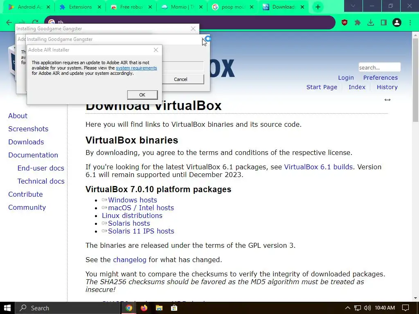Open the Preferences link
The height and width of the screenshot is (314, 419).
(x=380, y=78)
